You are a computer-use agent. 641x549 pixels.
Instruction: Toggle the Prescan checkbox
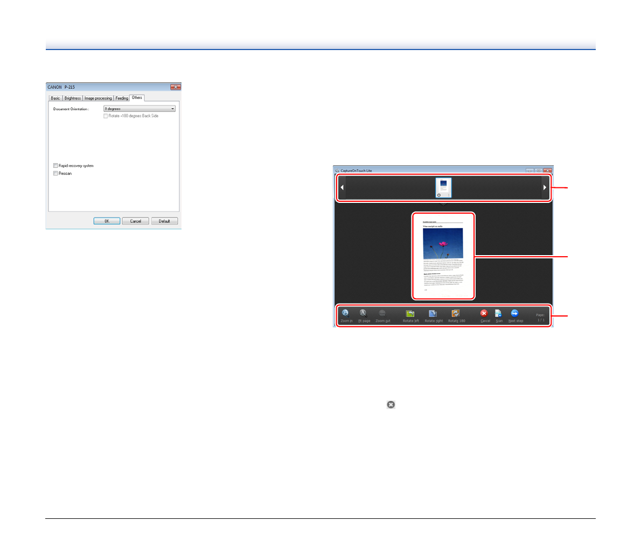55,173
